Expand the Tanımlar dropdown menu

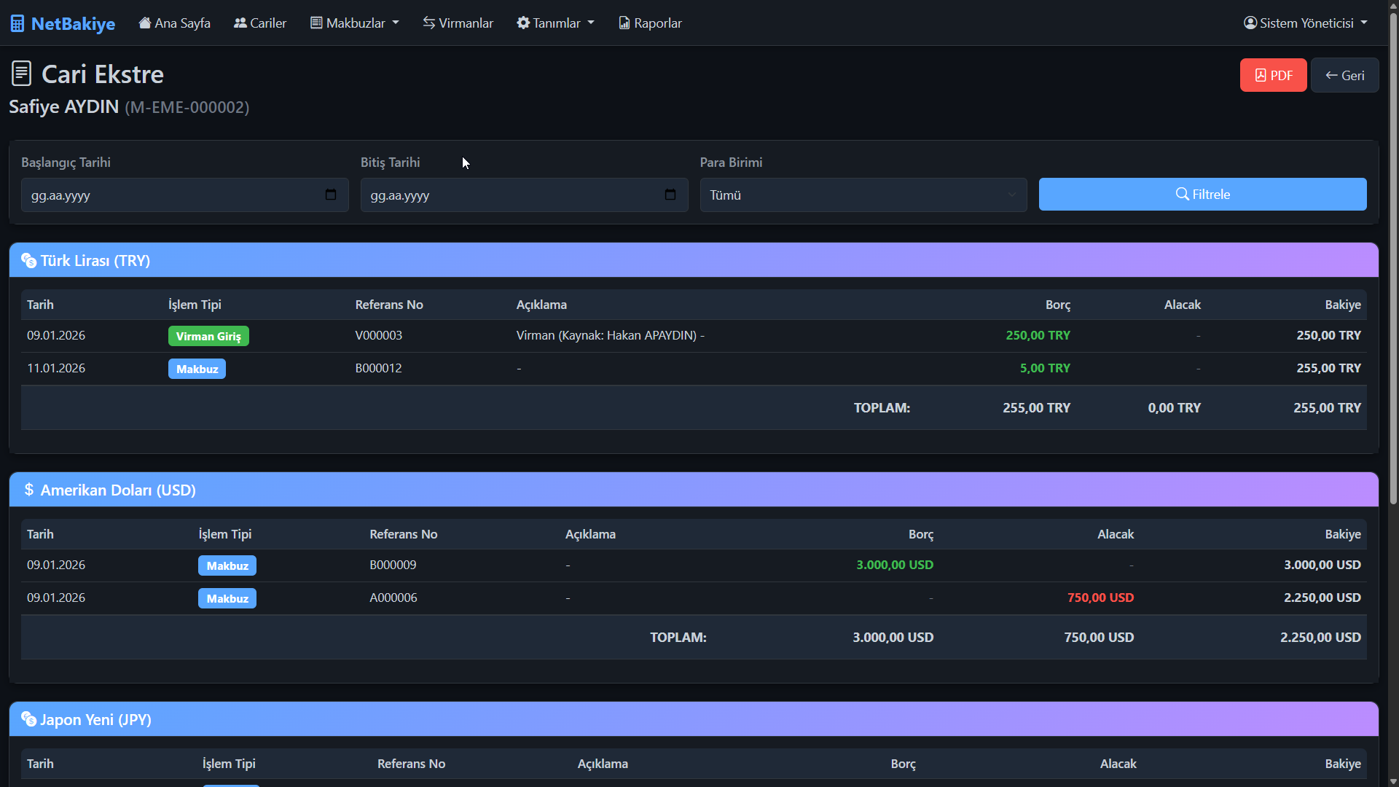pos(556,23)
